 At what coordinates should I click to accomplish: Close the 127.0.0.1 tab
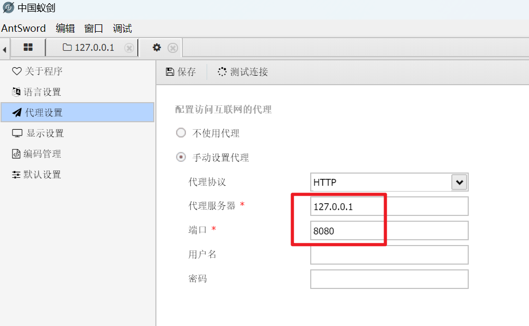coord(129,48)
